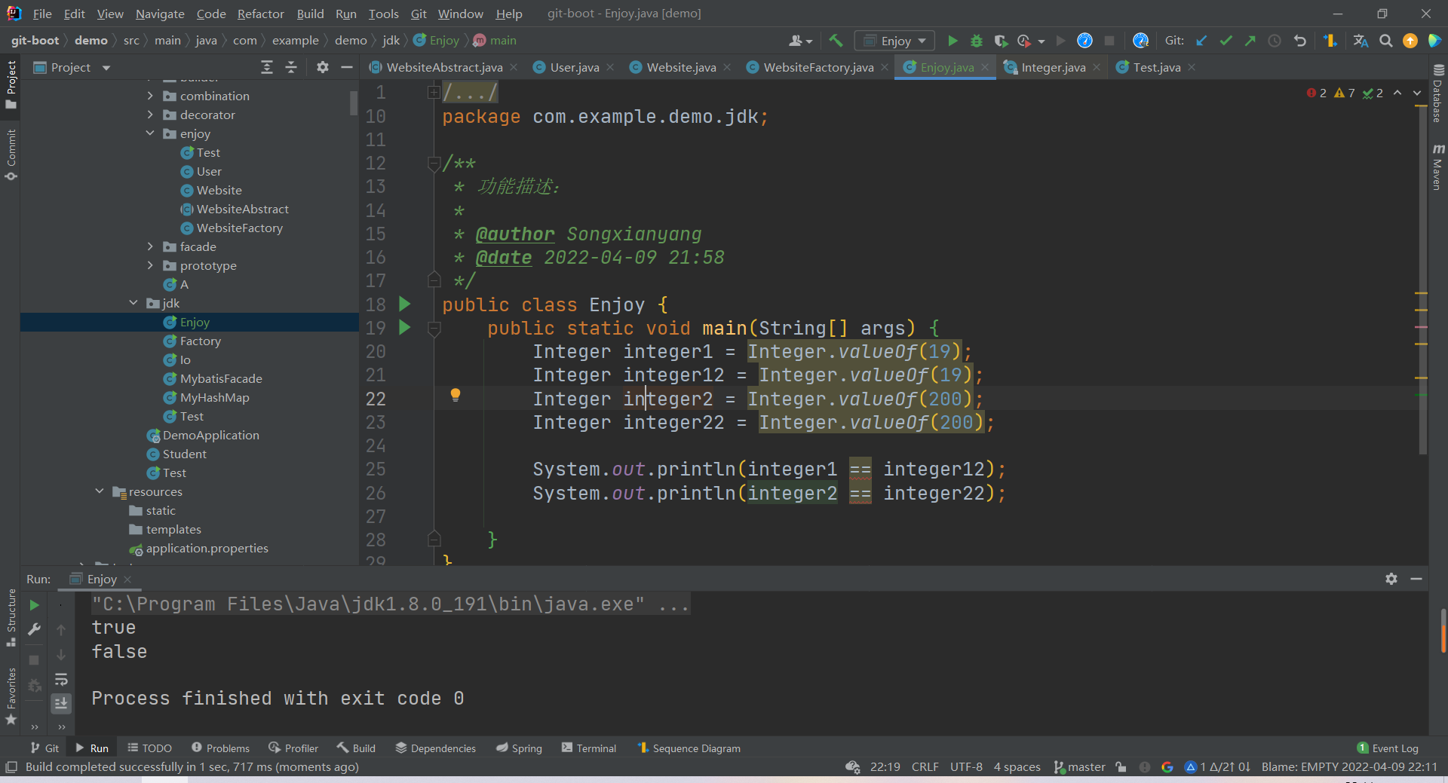Viewport: 1448px width, 783px height.
Task: Expand the combination package folder
Action: (x=150, y=96)
